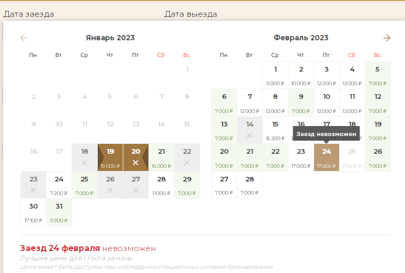Pick February 15 priced 16 200 ₽

tap(275, 130)
